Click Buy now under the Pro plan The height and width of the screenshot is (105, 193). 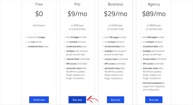[x=77, y=100]
